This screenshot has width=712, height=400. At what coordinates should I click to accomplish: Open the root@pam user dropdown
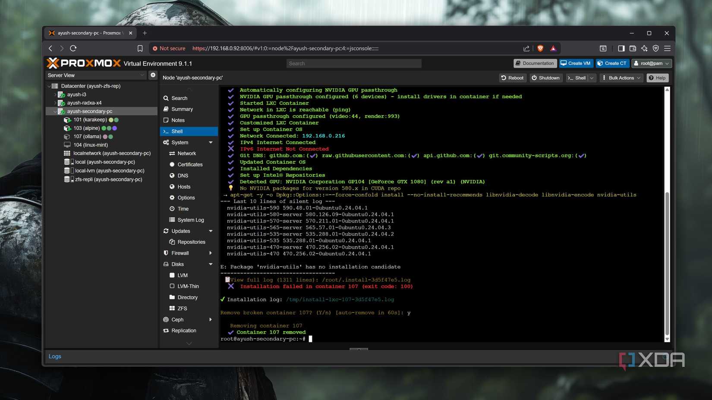pos(652,63)
